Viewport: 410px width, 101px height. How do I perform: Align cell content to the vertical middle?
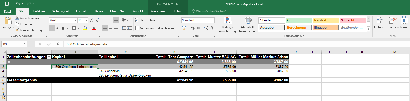(110, 20)
